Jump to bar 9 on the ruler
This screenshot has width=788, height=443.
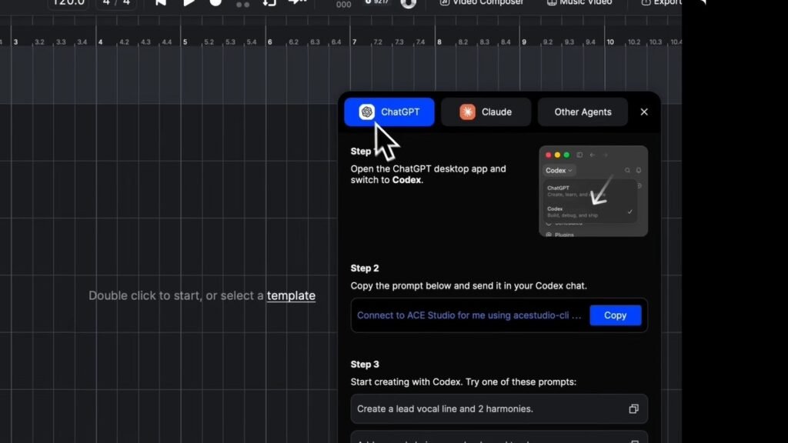[x=524, y=42]
